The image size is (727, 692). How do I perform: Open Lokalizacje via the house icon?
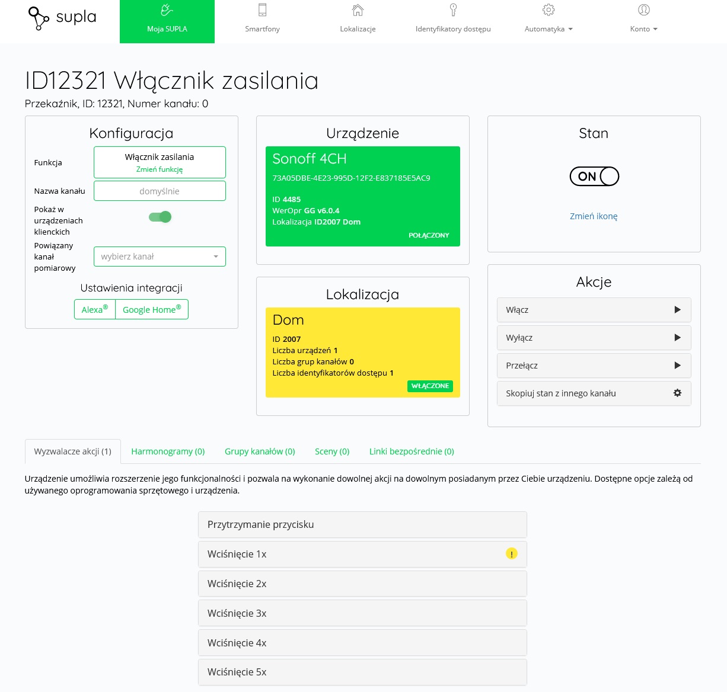click(x=357, y=10)
